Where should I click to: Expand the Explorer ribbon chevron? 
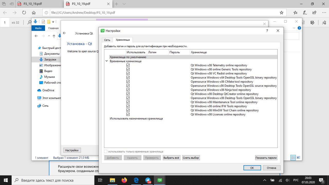[294, 28]
